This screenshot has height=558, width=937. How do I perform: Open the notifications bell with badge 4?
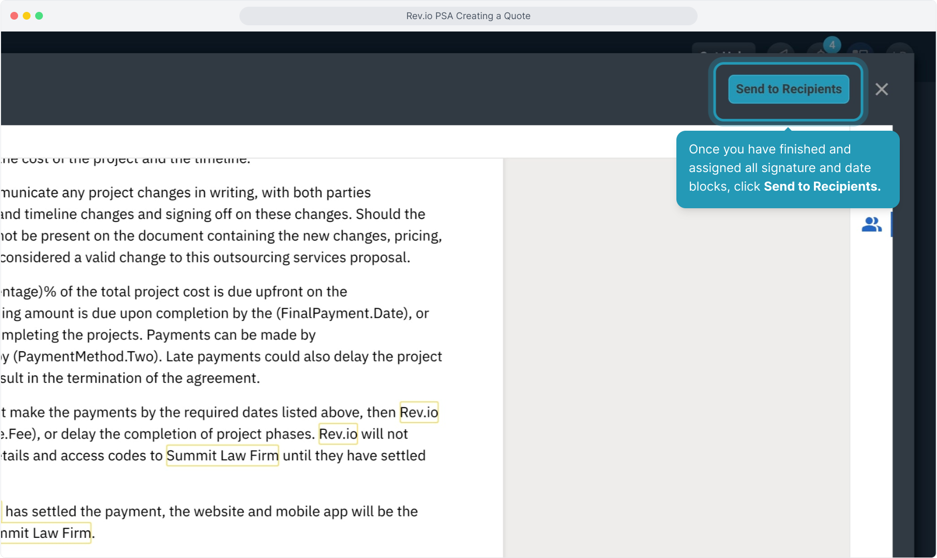click(822, 51)
